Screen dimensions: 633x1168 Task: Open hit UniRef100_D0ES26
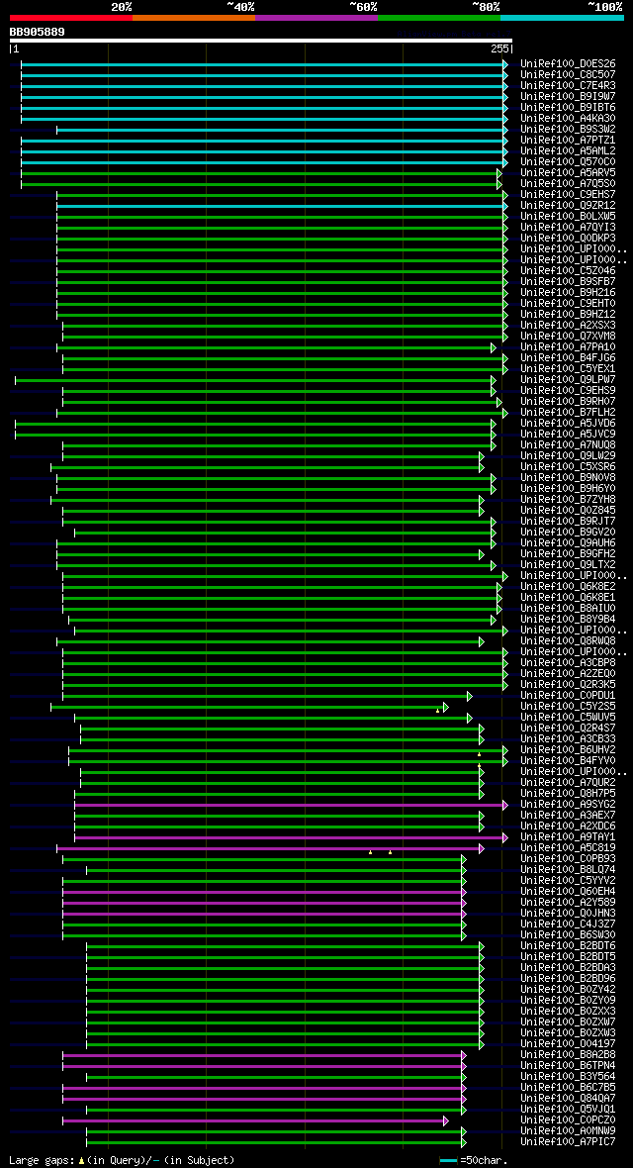click(568, 64)
